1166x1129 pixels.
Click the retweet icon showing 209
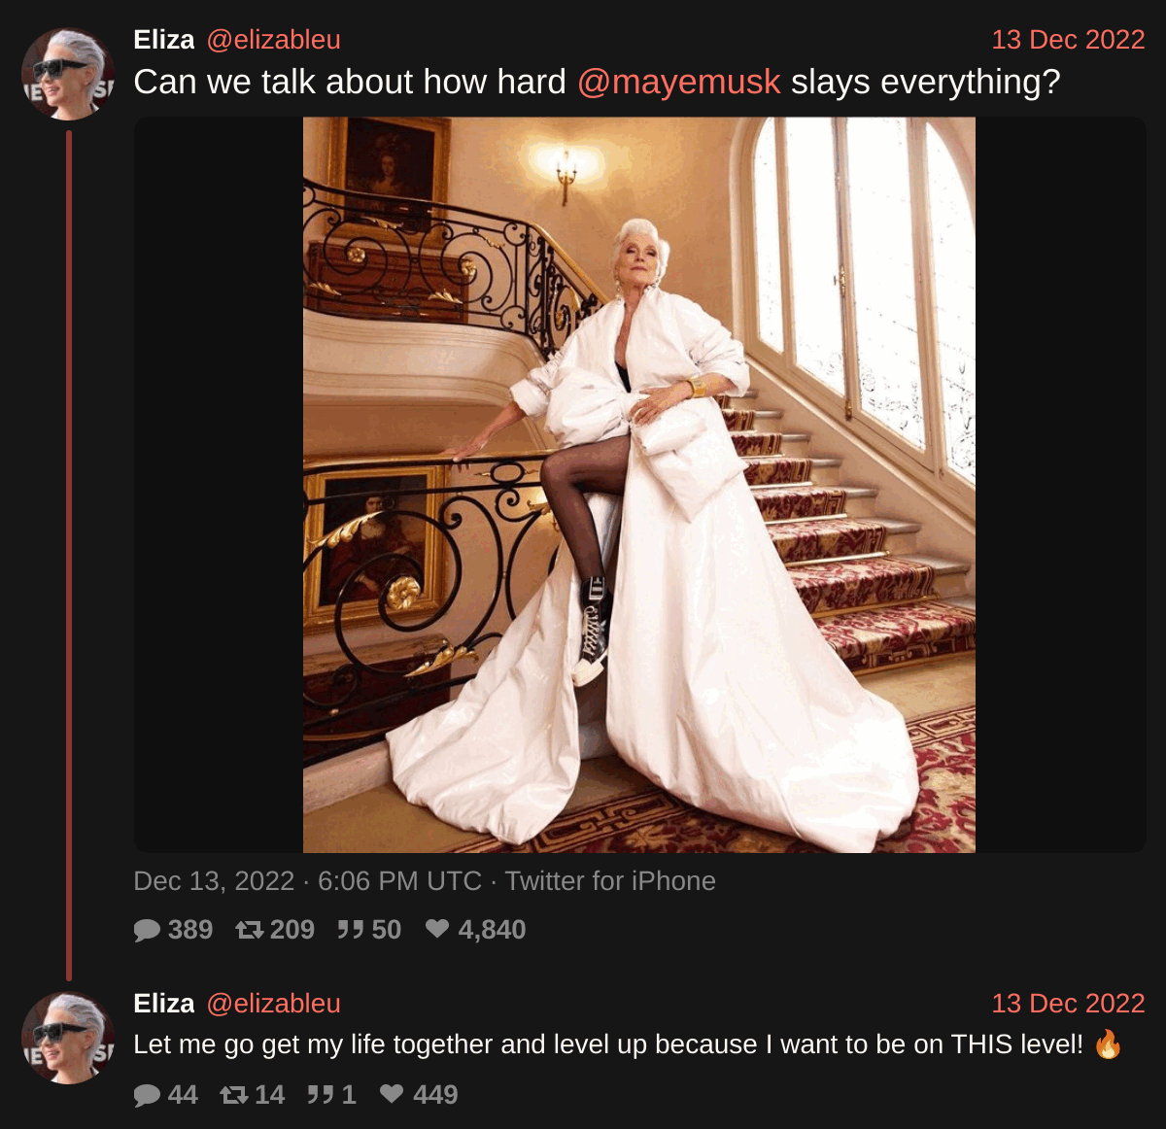250,931
